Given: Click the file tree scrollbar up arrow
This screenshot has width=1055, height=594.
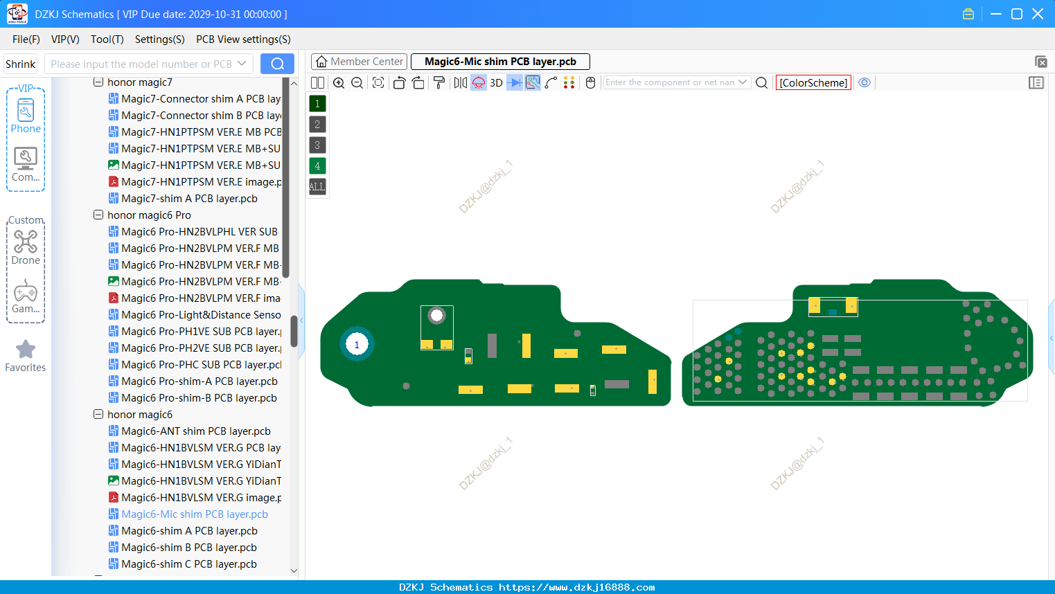Looking at the screenshot, I should [294, 83].
